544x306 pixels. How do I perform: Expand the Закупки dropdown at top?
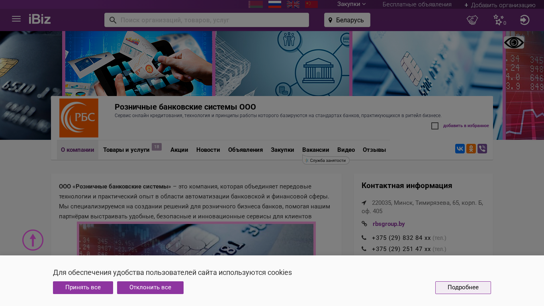(x=351, y=4)
